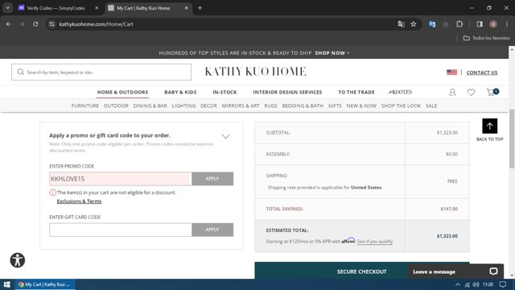Open IN-STOCK menu

click(225, 92)
